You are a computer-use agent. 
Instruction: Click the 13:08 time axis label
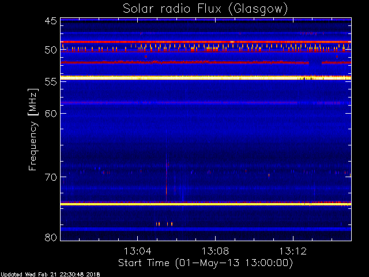[x=215, y=251]
